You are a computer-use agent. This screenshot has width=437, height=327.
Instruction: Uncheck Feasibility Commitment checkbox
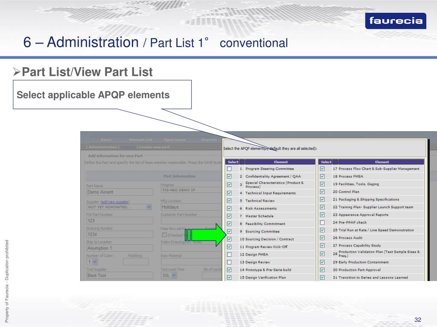coord(229,224)
